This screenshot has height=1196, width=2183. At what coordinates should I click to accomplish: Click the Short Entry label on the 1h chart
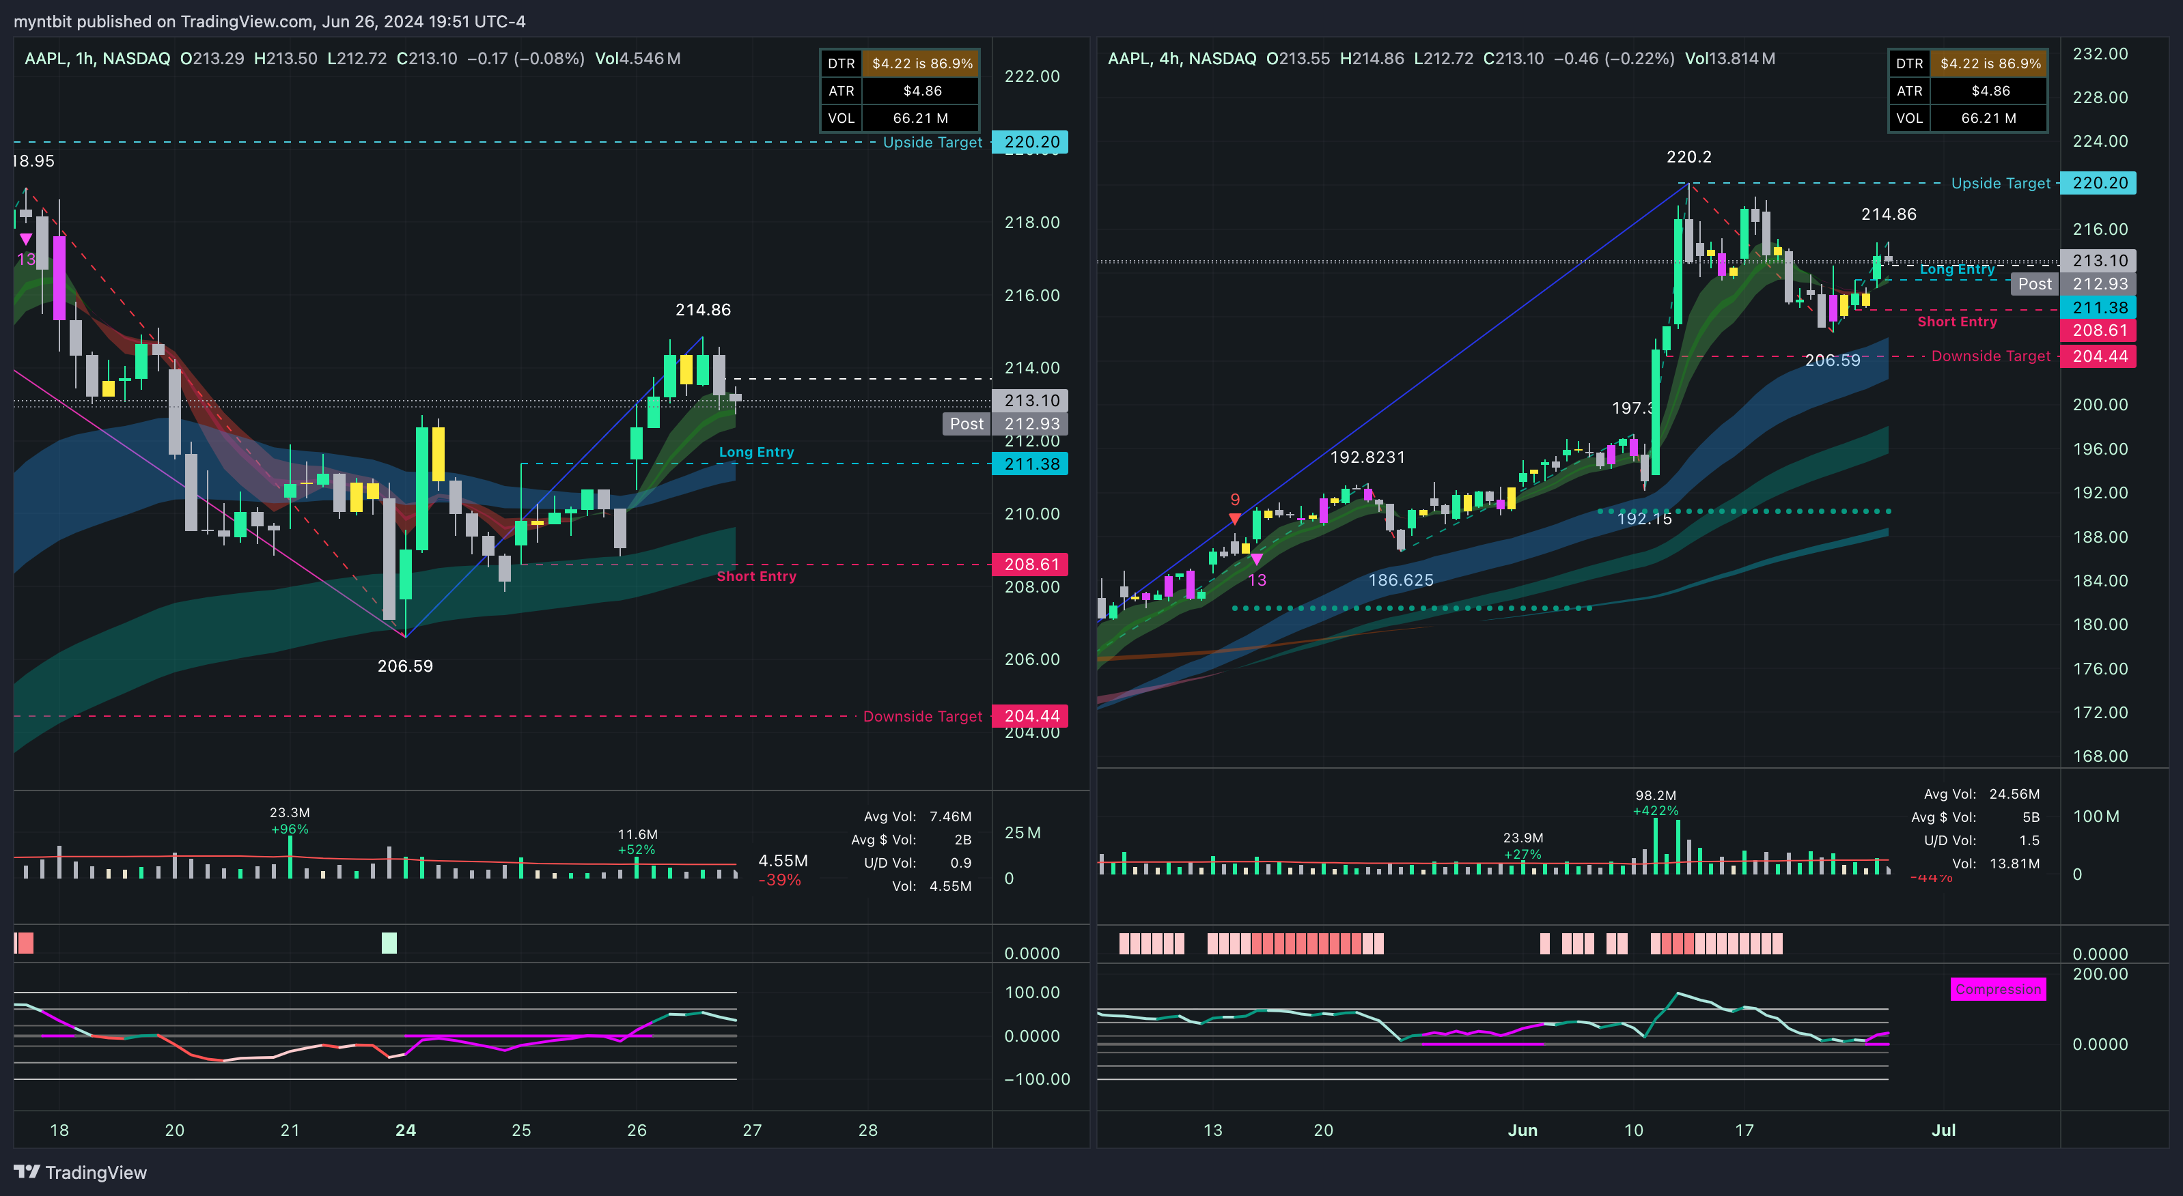756,576
